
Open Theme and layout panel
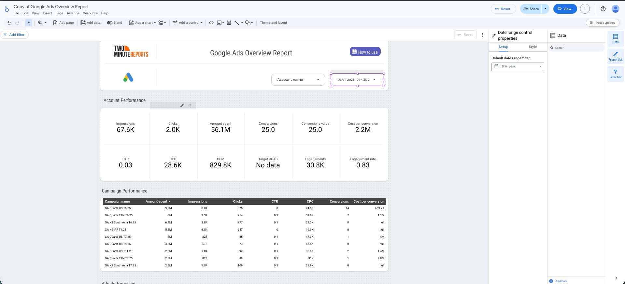pyautogui.click(x=273, y=23)
